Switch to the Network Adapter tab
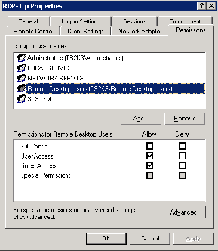 tap(140, 31)
